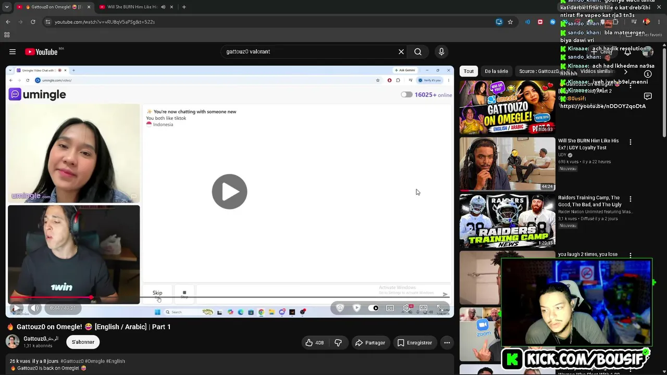Select the 'Vidéos similaires' filter chip
The width and height of the screenshot is (667, 375).
tap(598, 71)
